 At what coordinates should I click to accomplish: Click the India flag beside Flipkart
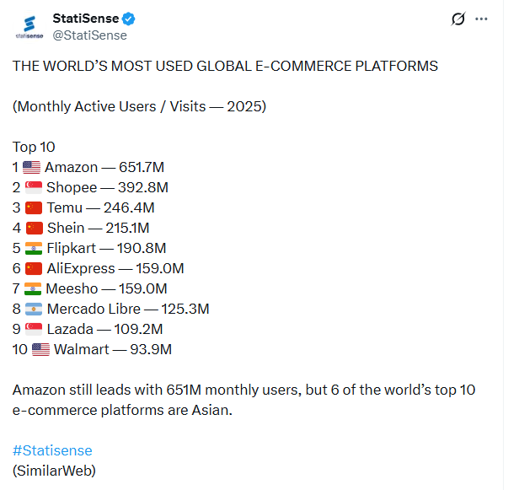34,248
